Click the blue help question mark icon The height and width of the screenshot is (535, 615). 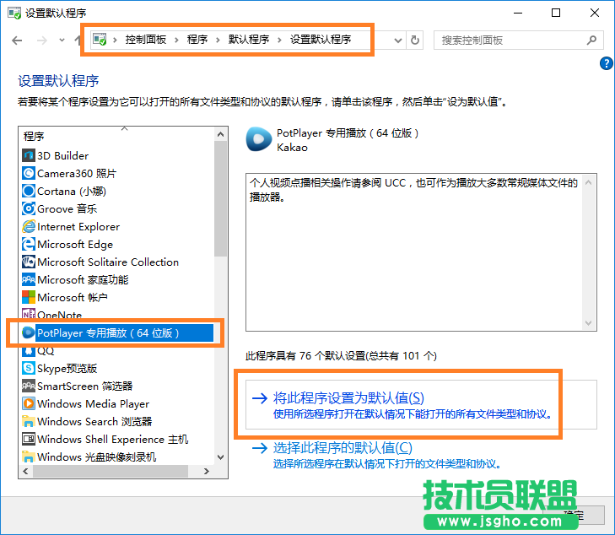coord(607,63)
